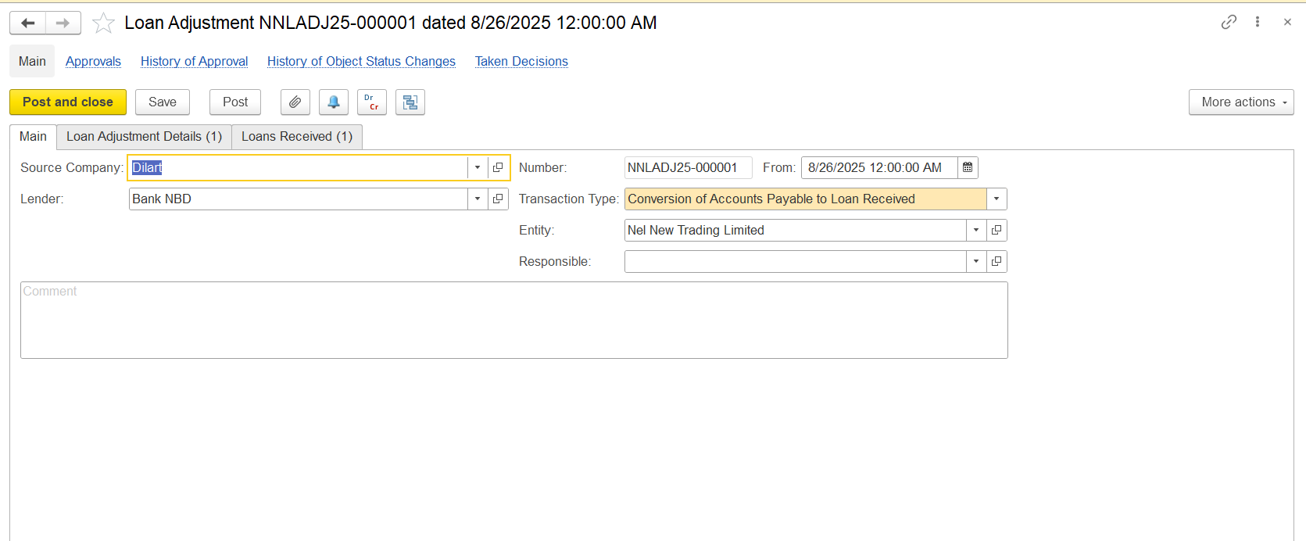Viewport: 1306px width, 541px height.
Task: Click the forward navigation arrow
Action: coord(63,23)
